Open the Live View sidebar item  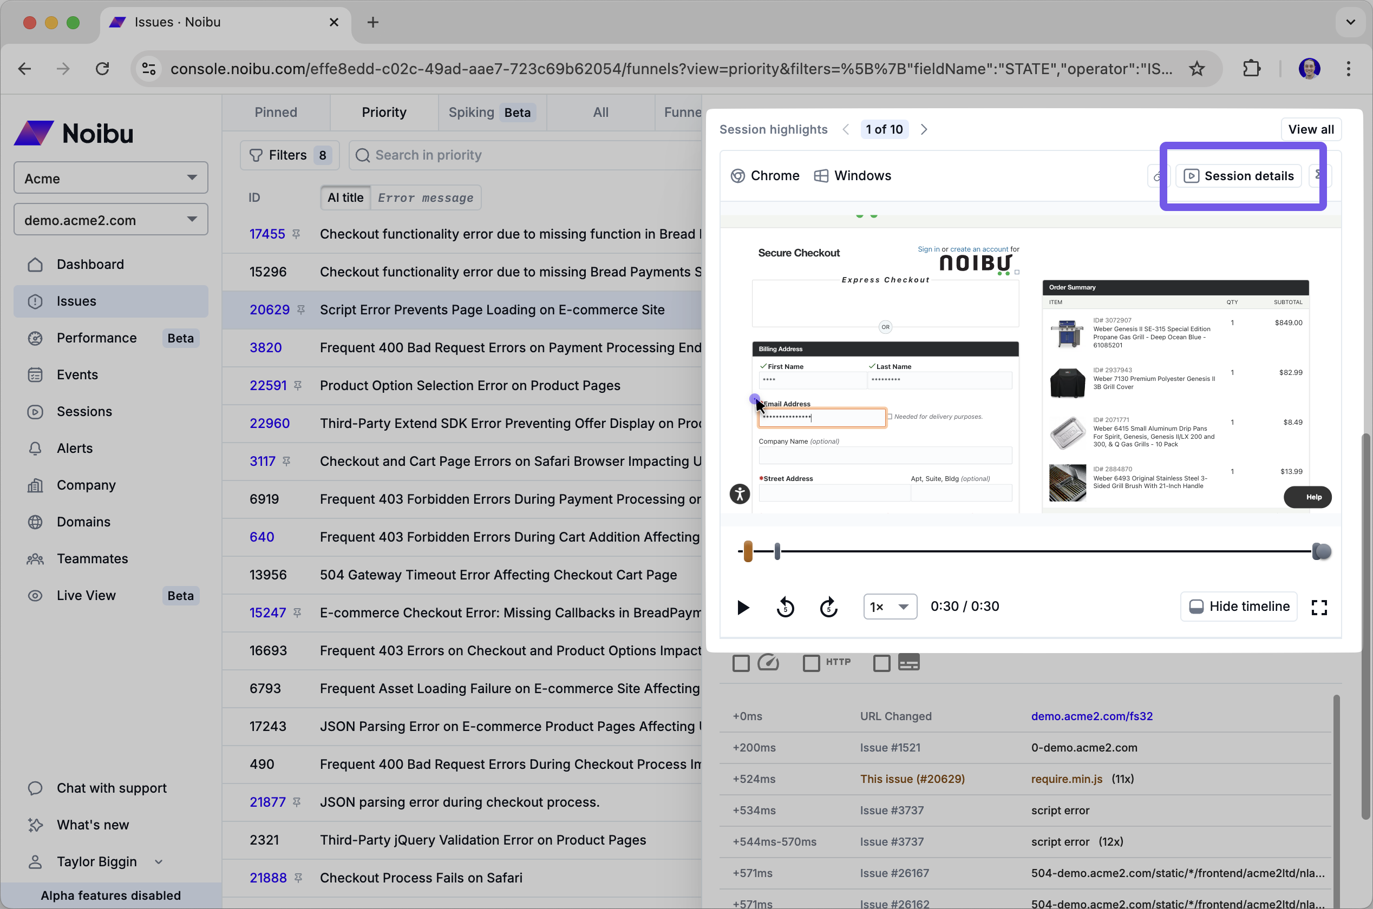click(x=87, y=595)
